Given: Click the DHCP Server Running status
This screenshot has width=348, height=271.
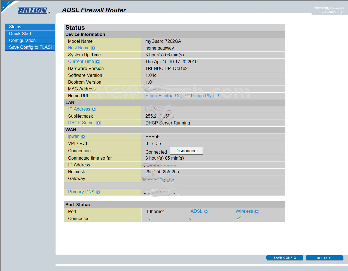Looking at the screenshot, I should pyautogui.click(x=168, y=123).
